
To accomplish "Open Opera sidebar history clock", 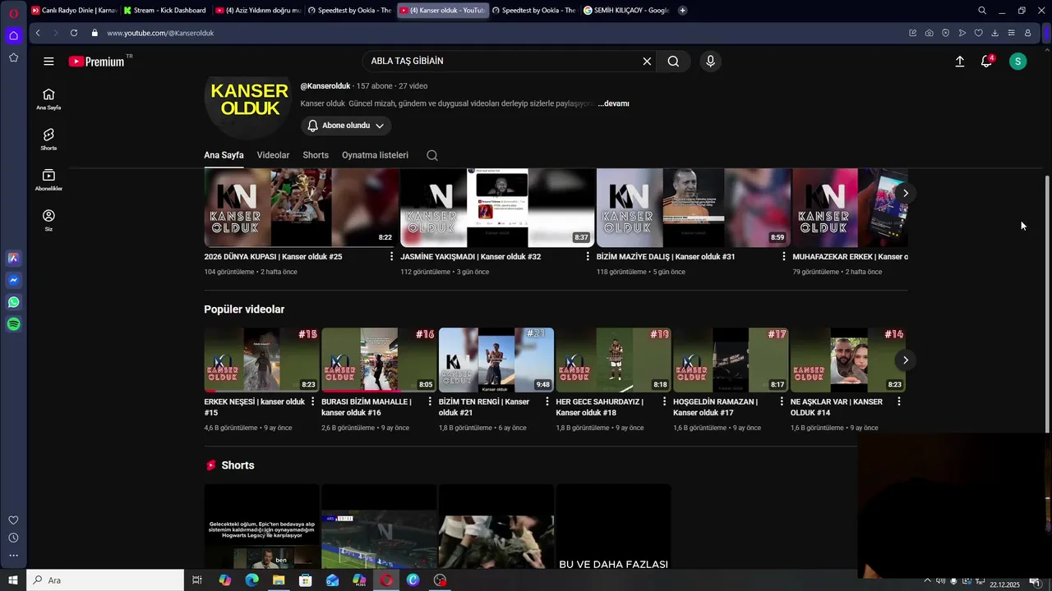I will 13,538.
